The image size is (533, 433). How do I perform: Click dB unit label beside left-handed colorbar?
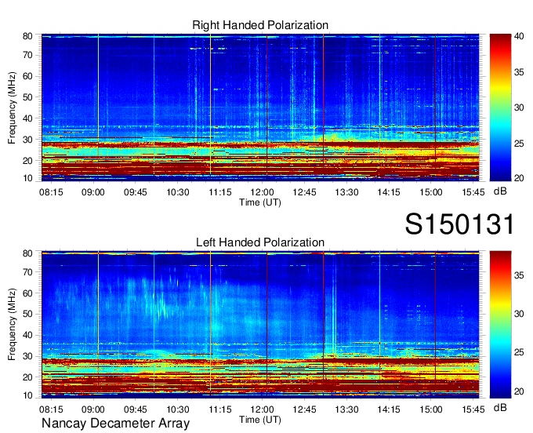coord(500,407)
